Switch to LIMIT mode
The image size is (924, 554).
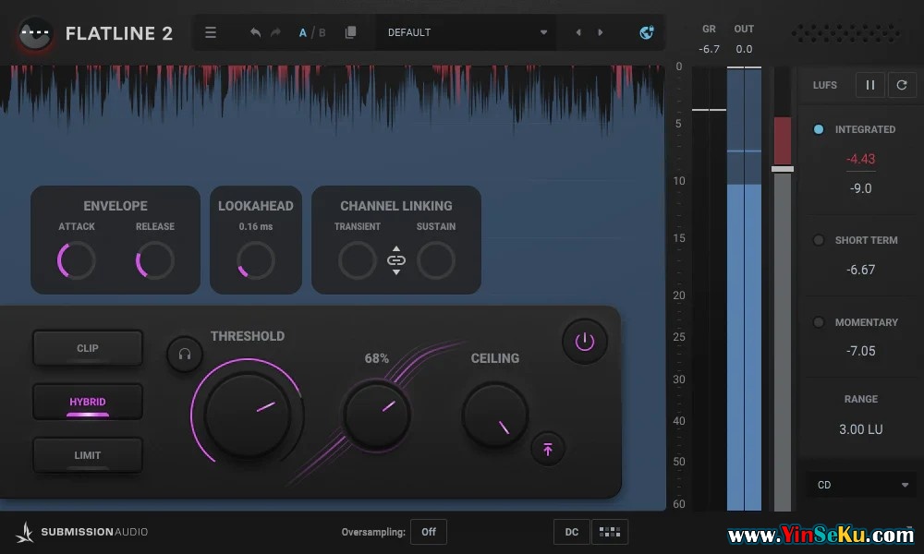tap(88, 455)
